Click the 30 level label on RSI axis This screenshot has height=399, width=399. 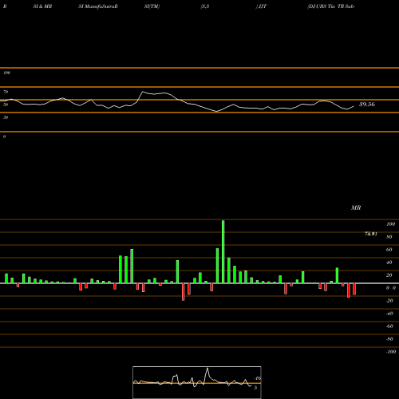[x=6, y=117]
